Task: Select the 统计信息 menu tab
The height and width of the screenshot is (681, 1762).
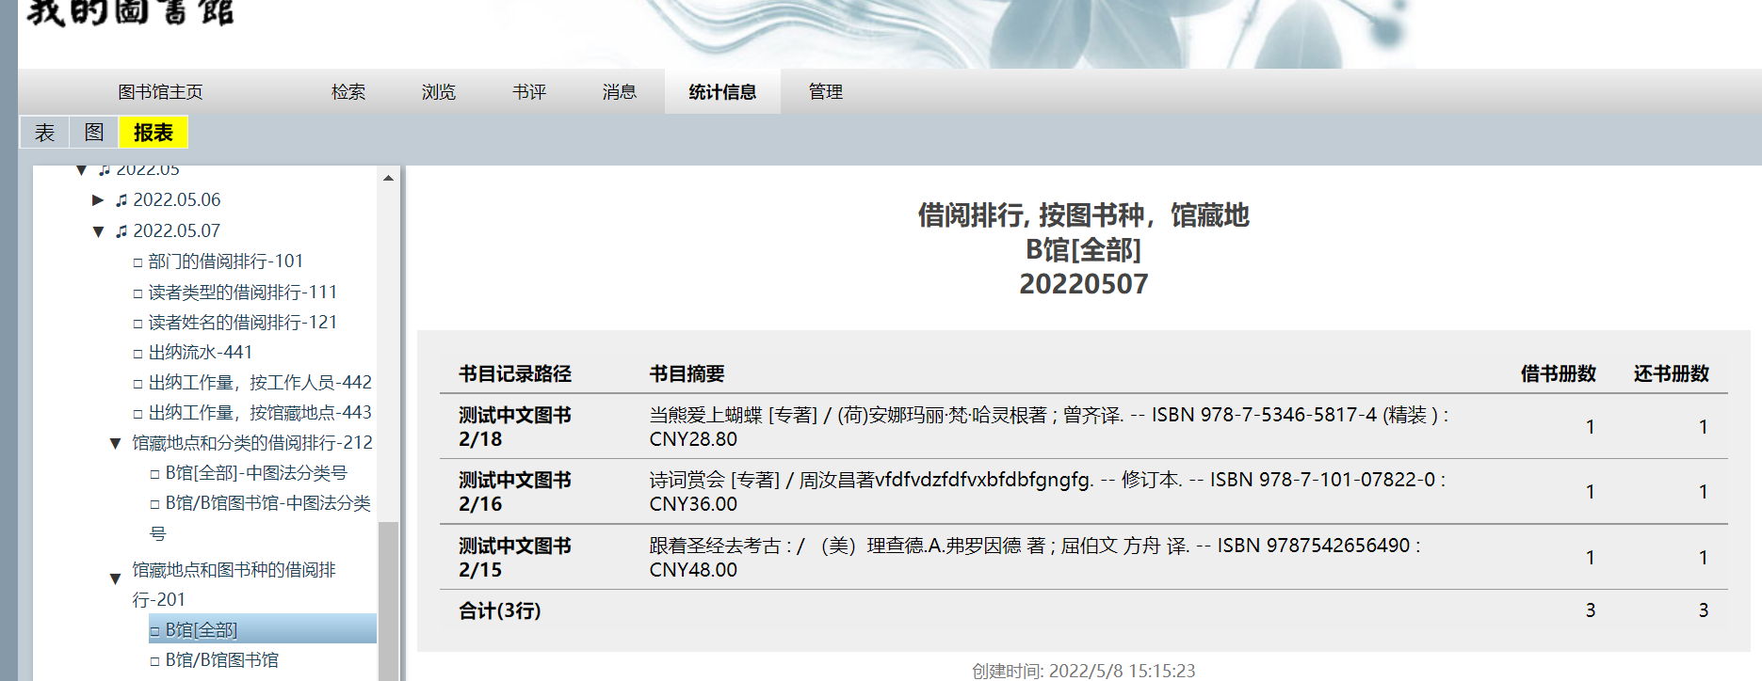Action: (x=722, y=92)
